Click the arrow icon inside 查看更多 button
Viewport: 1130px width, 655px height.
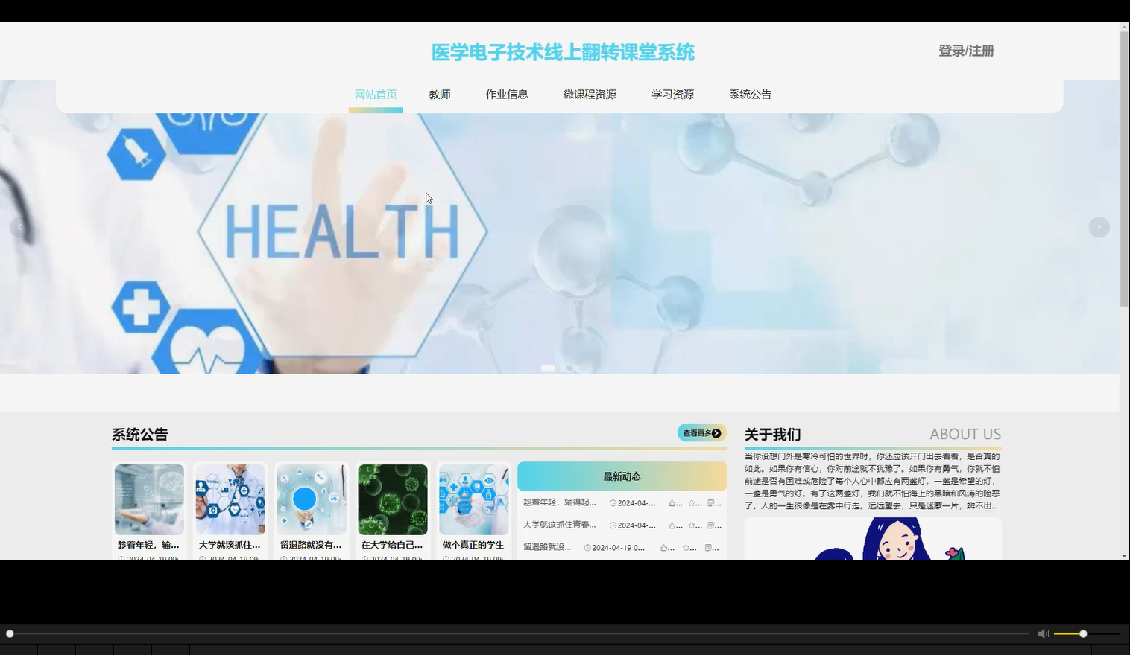tap(716, 432)
